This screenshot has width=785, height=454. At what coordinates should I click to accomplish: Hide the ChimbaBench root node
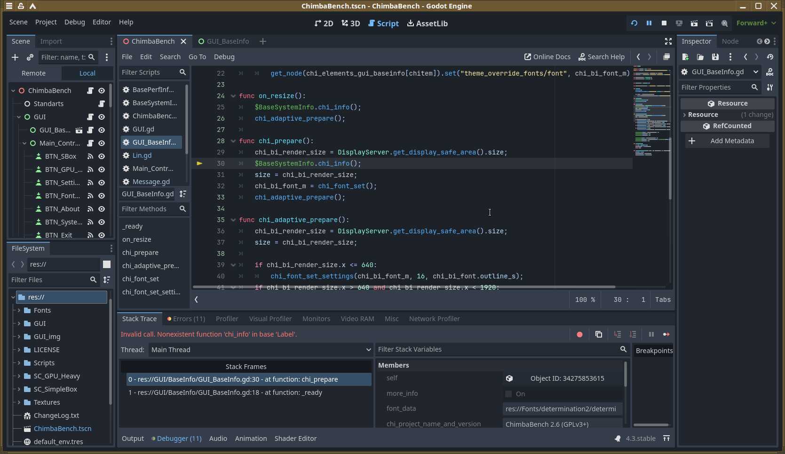pos(102,91)
